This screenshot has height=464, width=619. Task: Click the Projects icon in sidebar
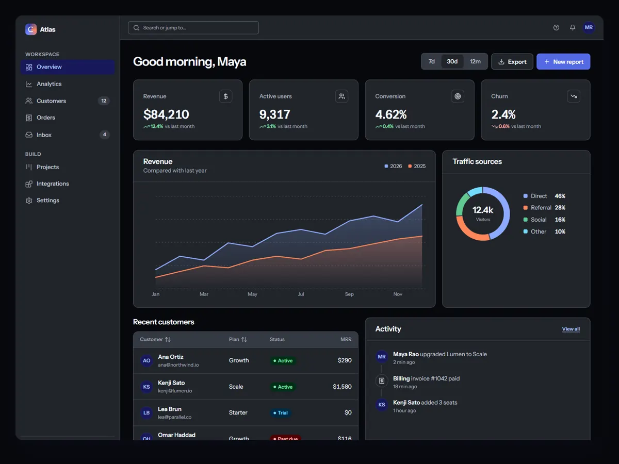click(29, 167)
